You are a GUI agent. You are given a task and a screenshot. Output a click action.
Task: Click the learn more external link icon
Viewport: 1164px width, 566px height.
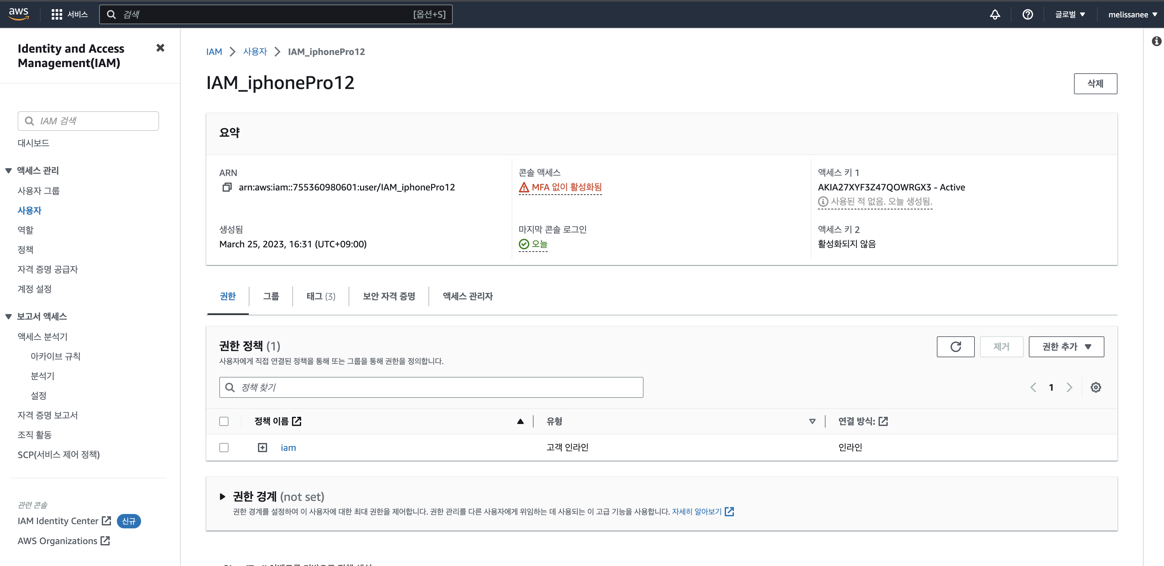point(729,511)
